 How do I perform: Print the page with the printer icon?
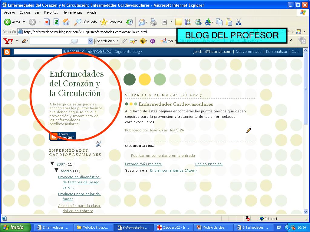point(153,22)
